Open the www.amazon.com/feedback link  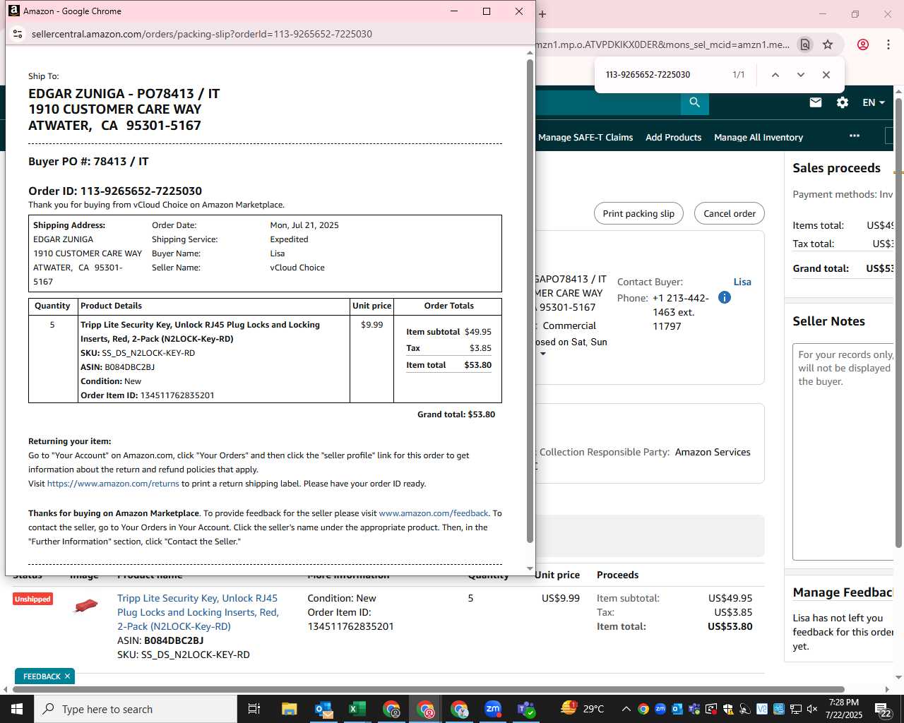(x=434, y=513)
